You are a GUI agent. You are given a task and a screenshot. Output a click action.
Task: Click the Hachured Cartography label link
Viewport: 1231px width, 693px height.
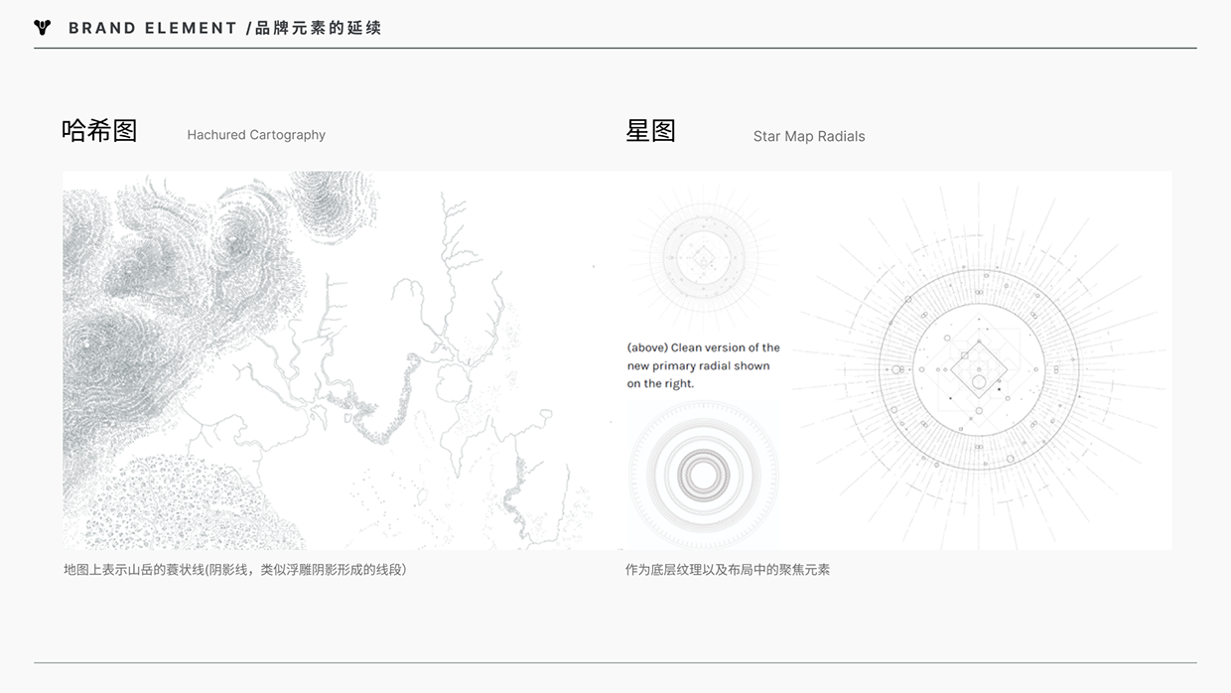[x=256, y=134]
